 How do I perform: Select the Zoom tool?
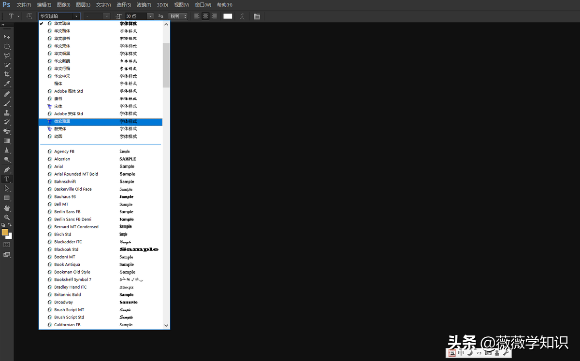point(7,218)
